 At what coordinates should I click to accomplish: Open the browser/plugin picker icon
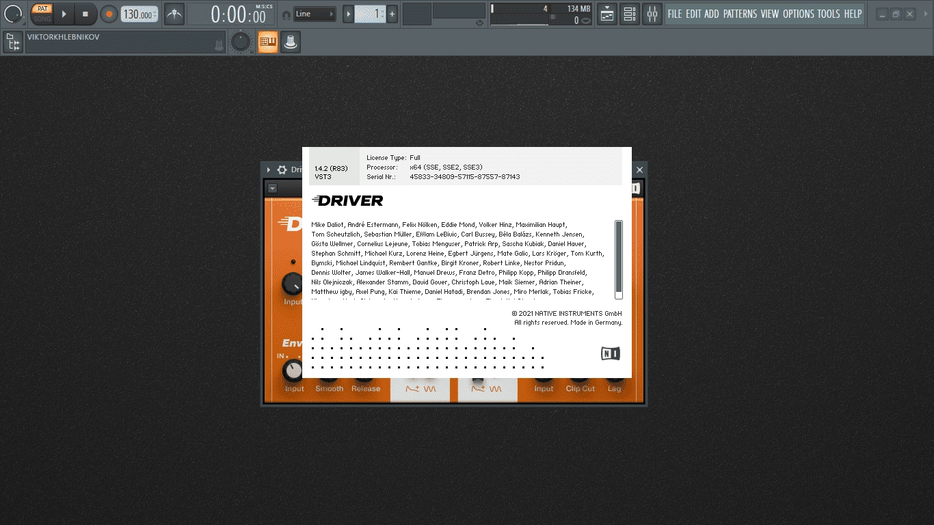[x=12, y=42]
